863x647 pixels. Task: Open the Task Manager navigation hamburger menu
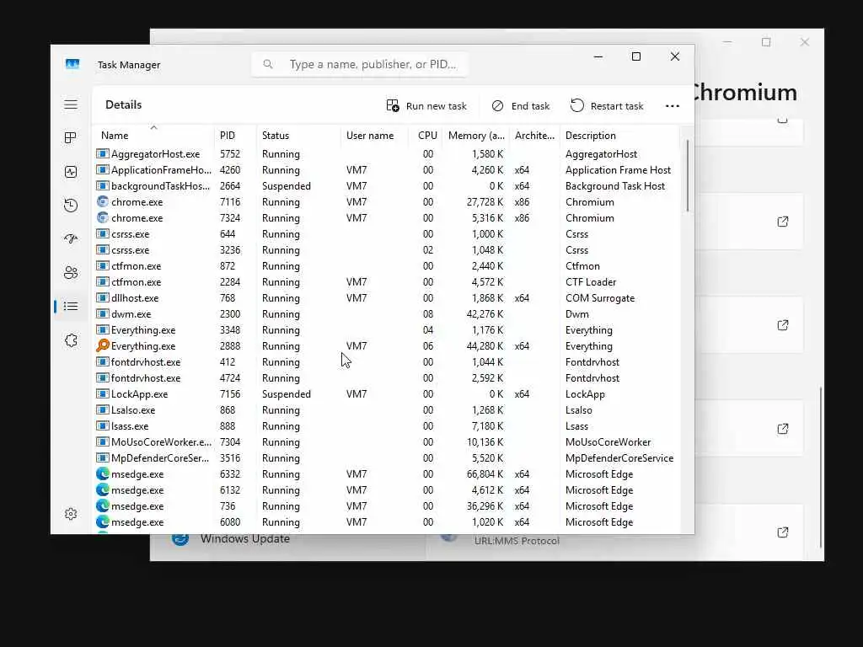tap(71, 104)
